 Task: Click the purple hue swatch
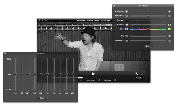click(126, 29)
